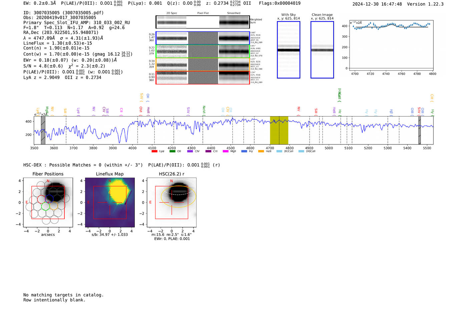This screenshot has height=318, width=467.
Task: Select the 'HSC-DEX : Possible Matches = 0' line
Action: coord(83,165)
